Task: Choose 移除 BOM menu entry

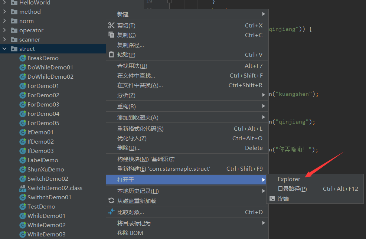Action: pyautogui.click(x=187, y=233)
